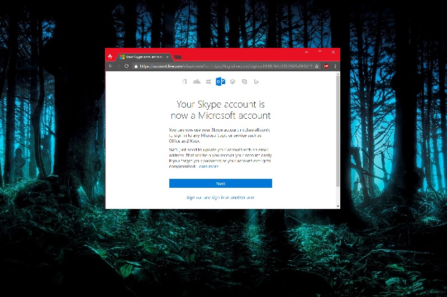This screenshot has height=297, width=447.
Task: Click the Skype icon in the services row
Action: point(244,81)
